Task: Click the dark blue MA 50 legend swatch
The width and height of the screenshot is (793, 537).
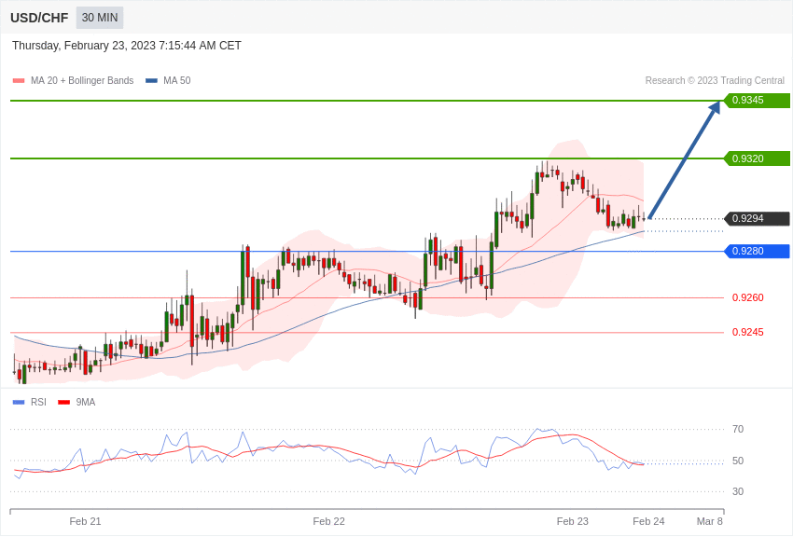Action: coord(151,80)
